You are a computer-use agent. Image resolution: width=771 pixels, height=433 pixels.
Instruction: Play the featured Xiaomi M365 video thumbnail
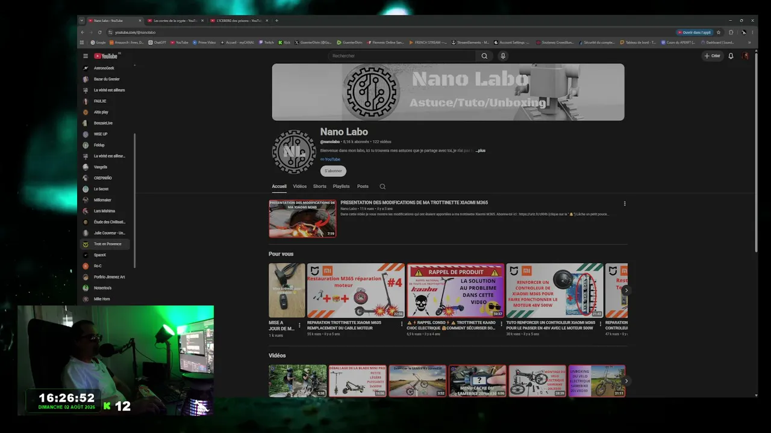point(302,218)
